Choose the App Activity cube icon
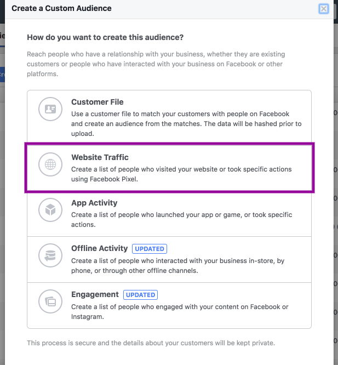 50,210
